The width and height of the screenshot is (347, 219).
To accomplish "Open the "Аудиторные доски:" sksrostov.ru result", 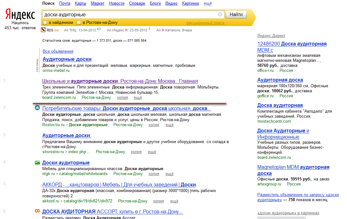I will [67, 136].
